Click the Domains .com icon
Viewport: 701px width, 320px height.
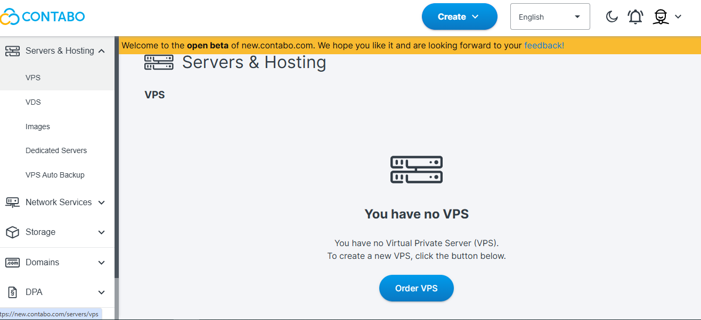(x=12, y=263)
